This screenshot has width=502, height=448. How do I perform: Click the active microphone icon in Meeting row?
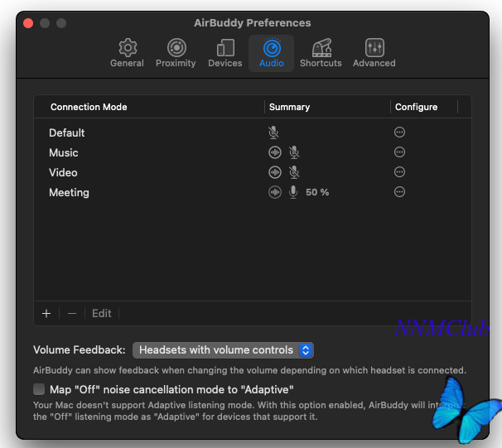point(293,192)
